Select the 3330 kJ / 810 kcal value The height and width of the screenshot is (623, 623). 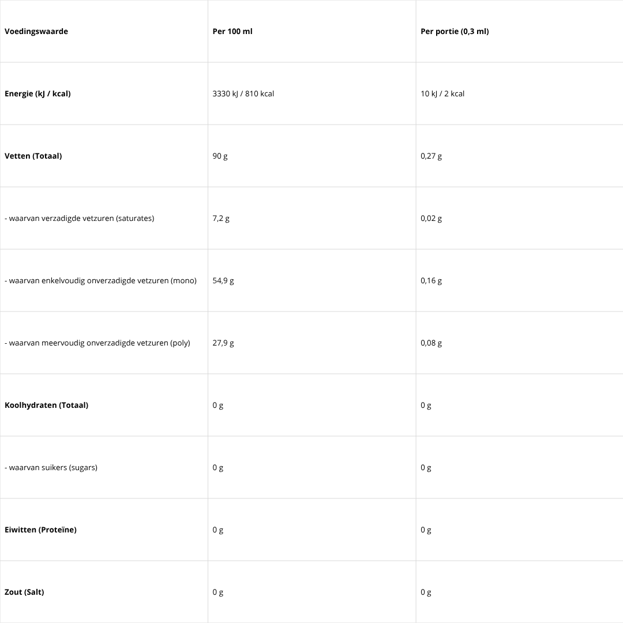pos(243,93)
